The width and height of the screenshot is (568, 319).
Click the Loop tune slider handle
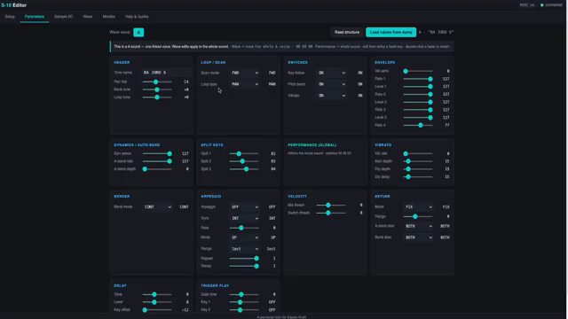click(x=157, y=97)
